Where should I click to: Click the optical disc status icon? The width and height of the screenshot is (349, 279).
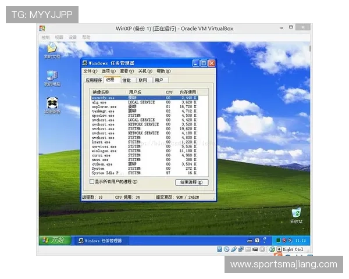(x=227, y=249)
